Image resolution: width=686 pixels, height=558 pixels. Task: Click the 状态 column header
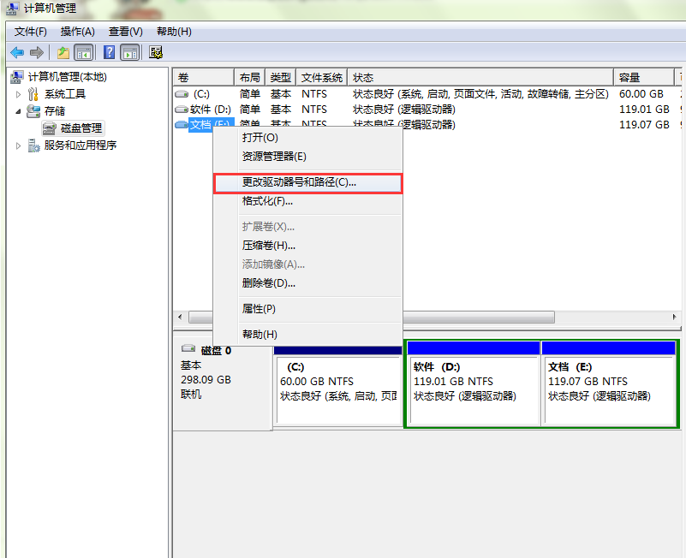pyautogui.click(x=363, y=78)
